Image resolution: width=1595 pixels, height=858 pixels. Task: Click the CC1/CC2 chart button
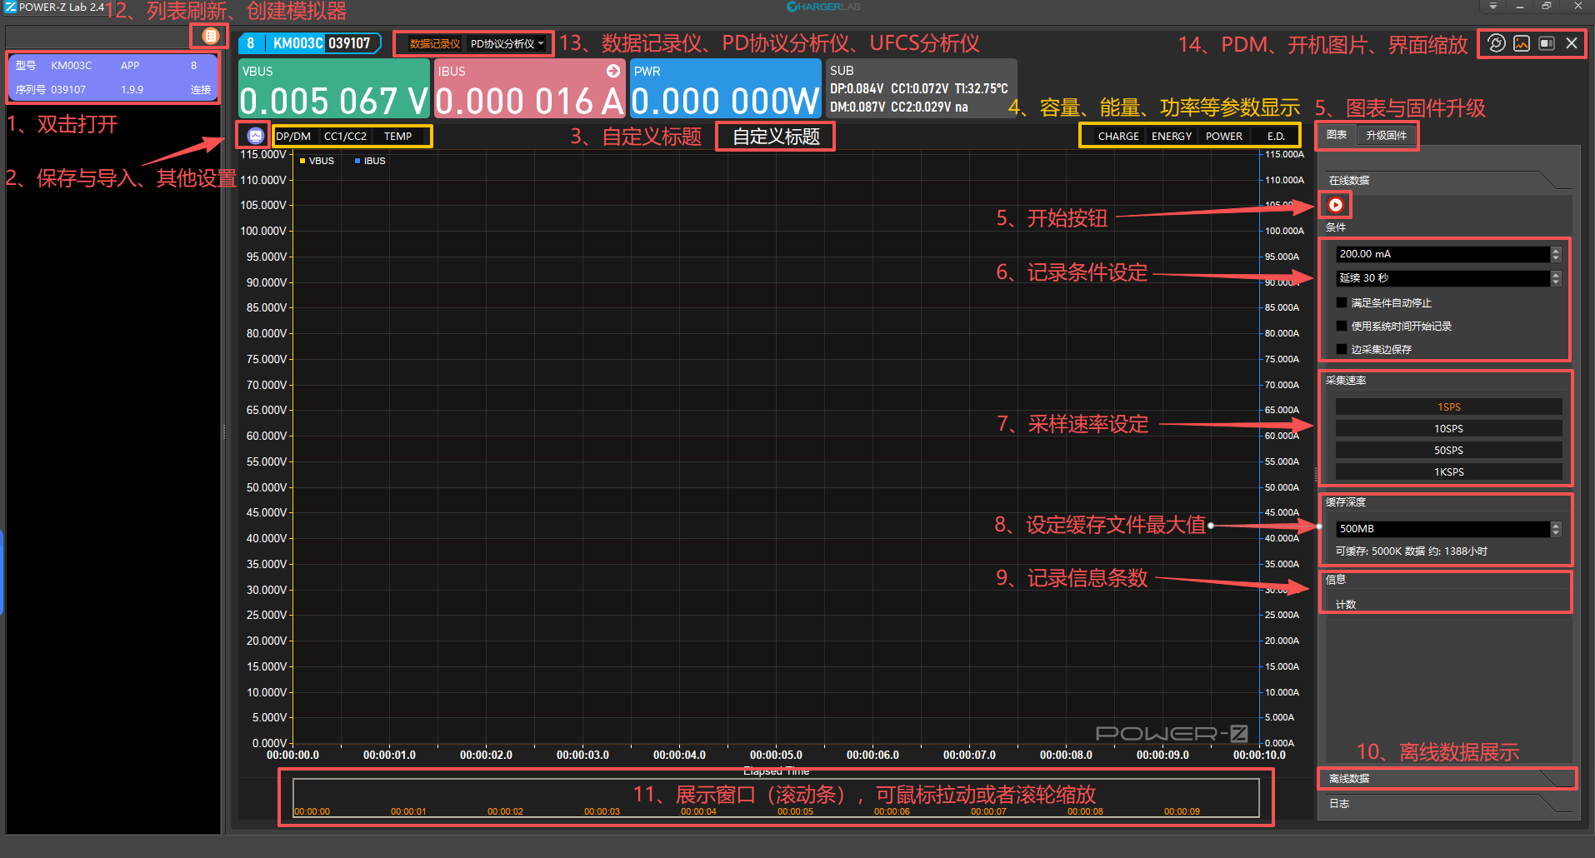pos(345,136)
